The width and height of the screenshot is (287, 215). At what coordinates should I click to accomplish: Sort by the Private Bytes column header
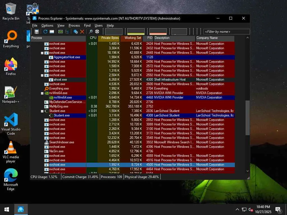(109, 38)
